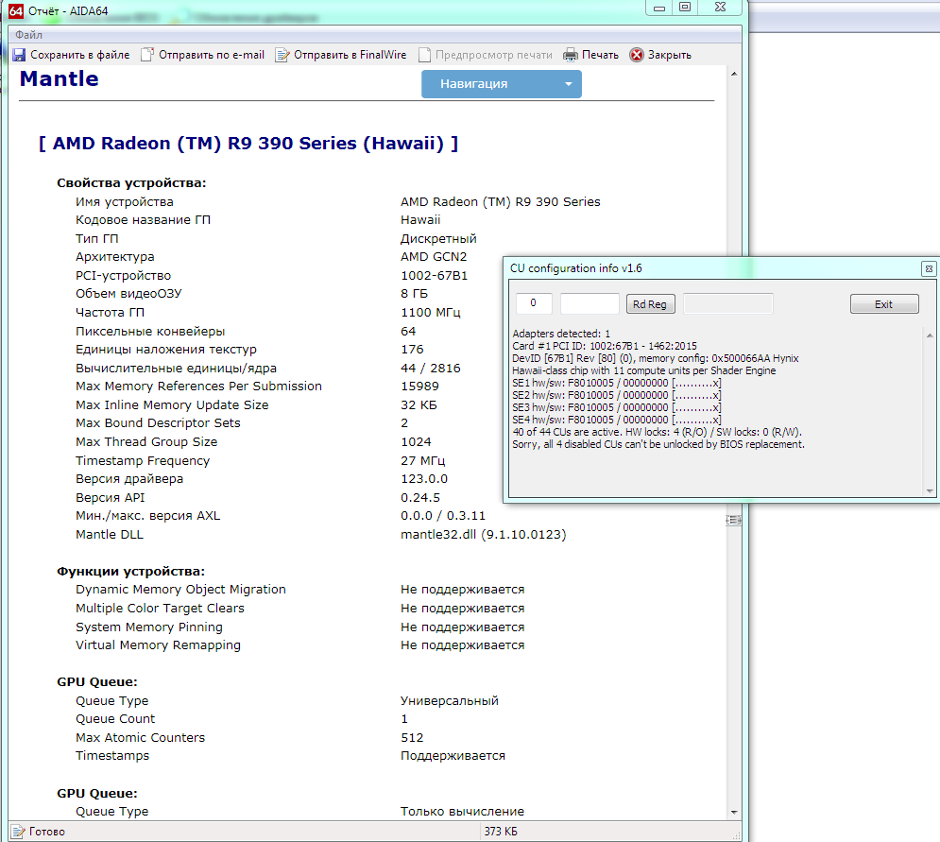The height and width of the screenshot is (842, 940).
Task: Click the Mantle page heading
Action: coord(59,79)
